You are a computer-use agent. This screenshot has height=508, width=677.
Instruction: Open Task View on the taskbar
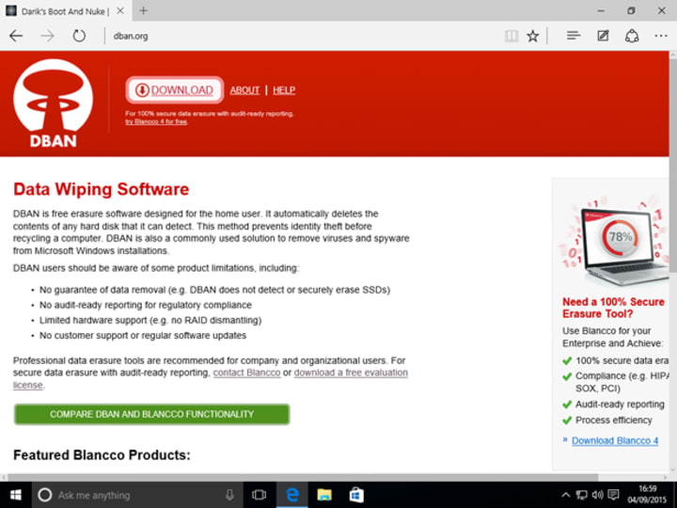click(259, 495)
